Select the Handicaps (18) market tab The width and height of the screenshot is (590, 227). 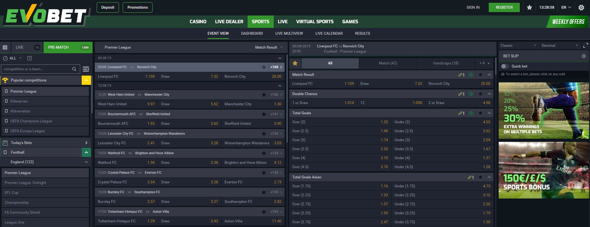[x=446, y=63]
